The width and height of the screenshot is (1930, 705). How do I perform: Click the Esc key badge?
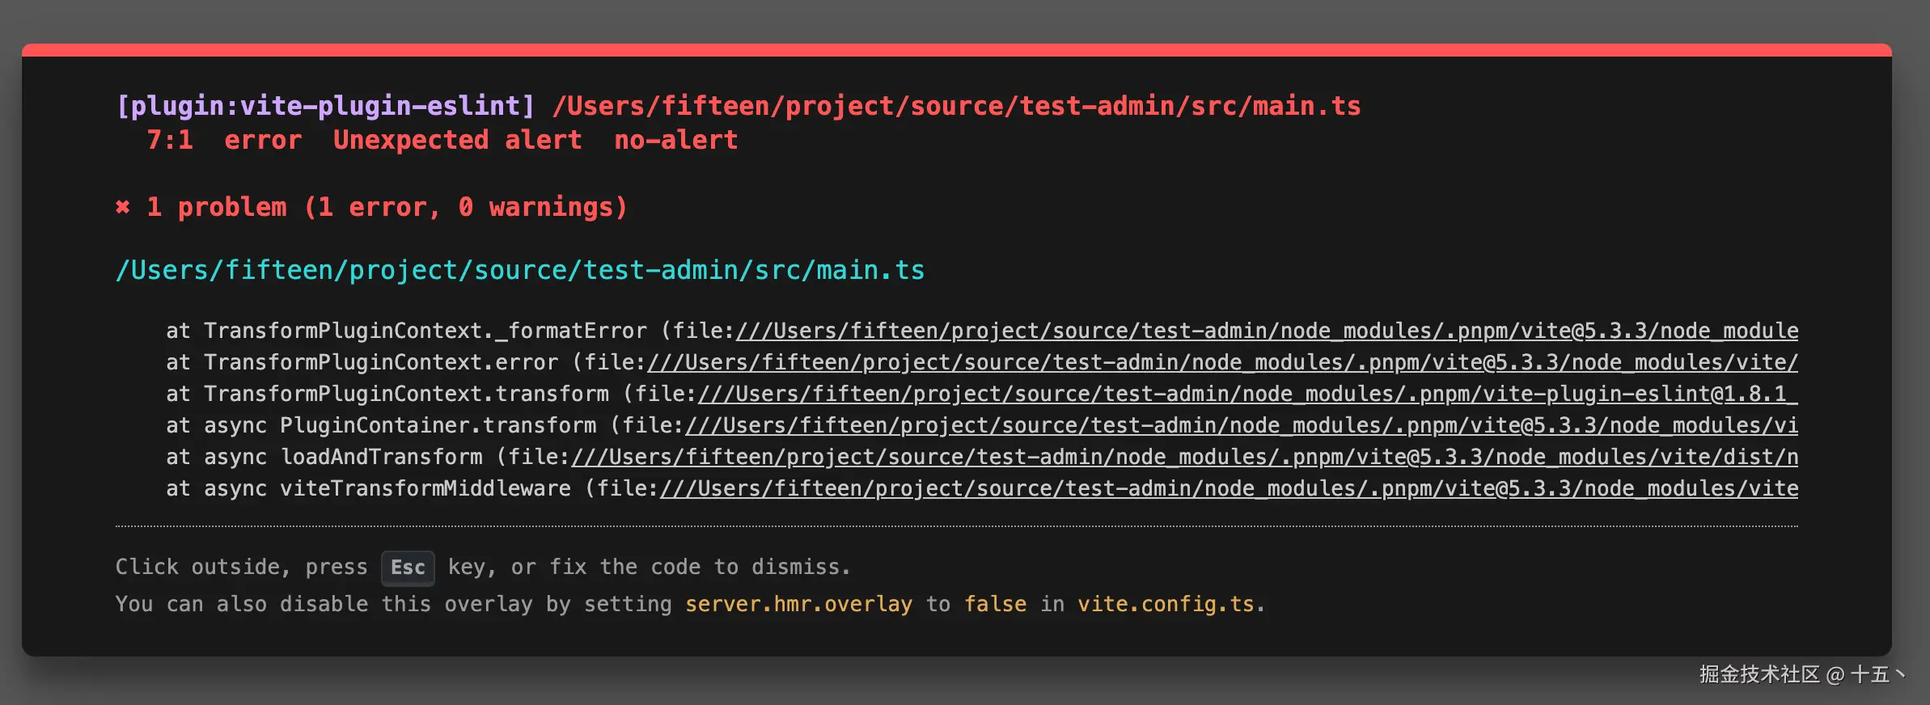click(x=408, y=568)
